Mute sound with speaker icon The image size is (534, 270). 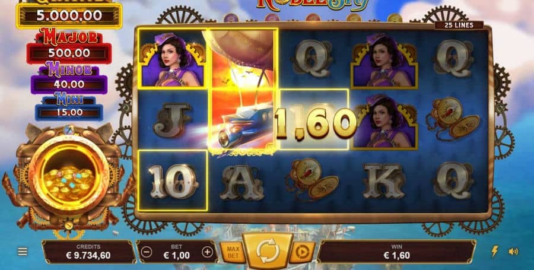(513, 252)
